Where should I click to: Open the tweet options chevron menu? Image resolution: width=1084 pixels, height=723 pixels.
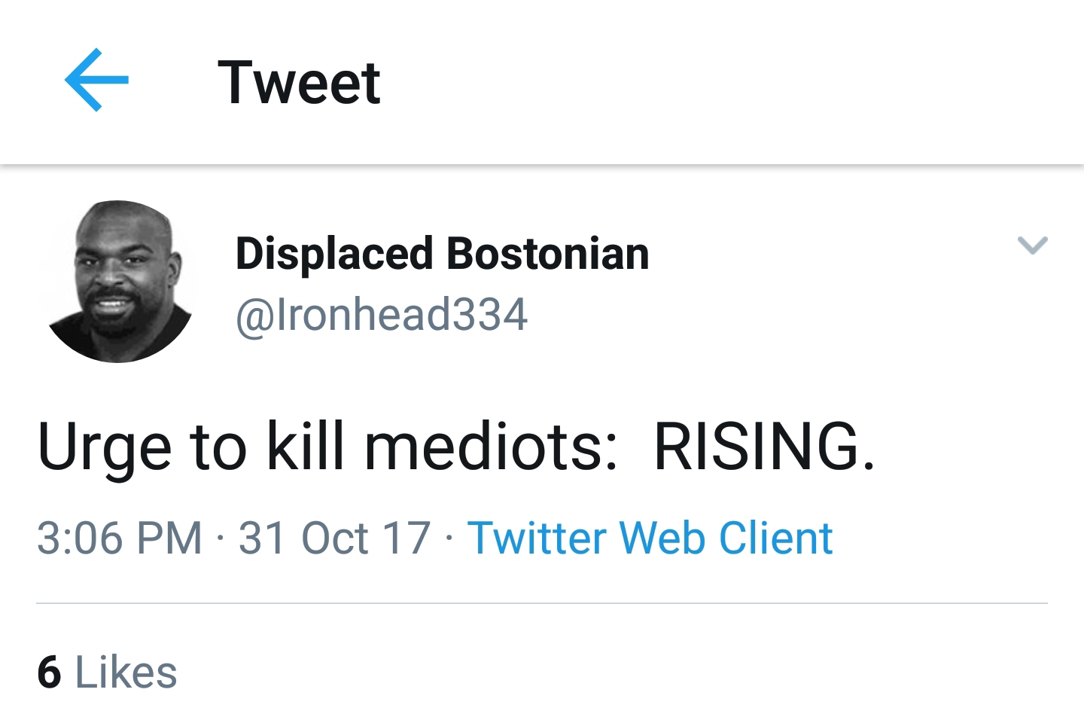tap(1032, 245)
